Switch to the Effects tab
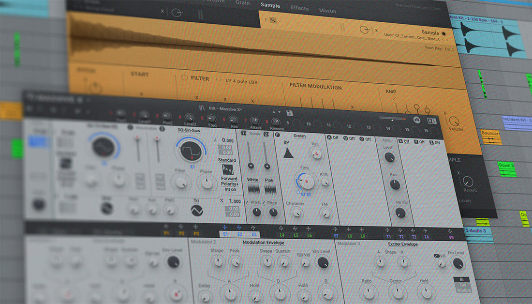This screenshot has width=532, height=304. (x=299, y=8)
